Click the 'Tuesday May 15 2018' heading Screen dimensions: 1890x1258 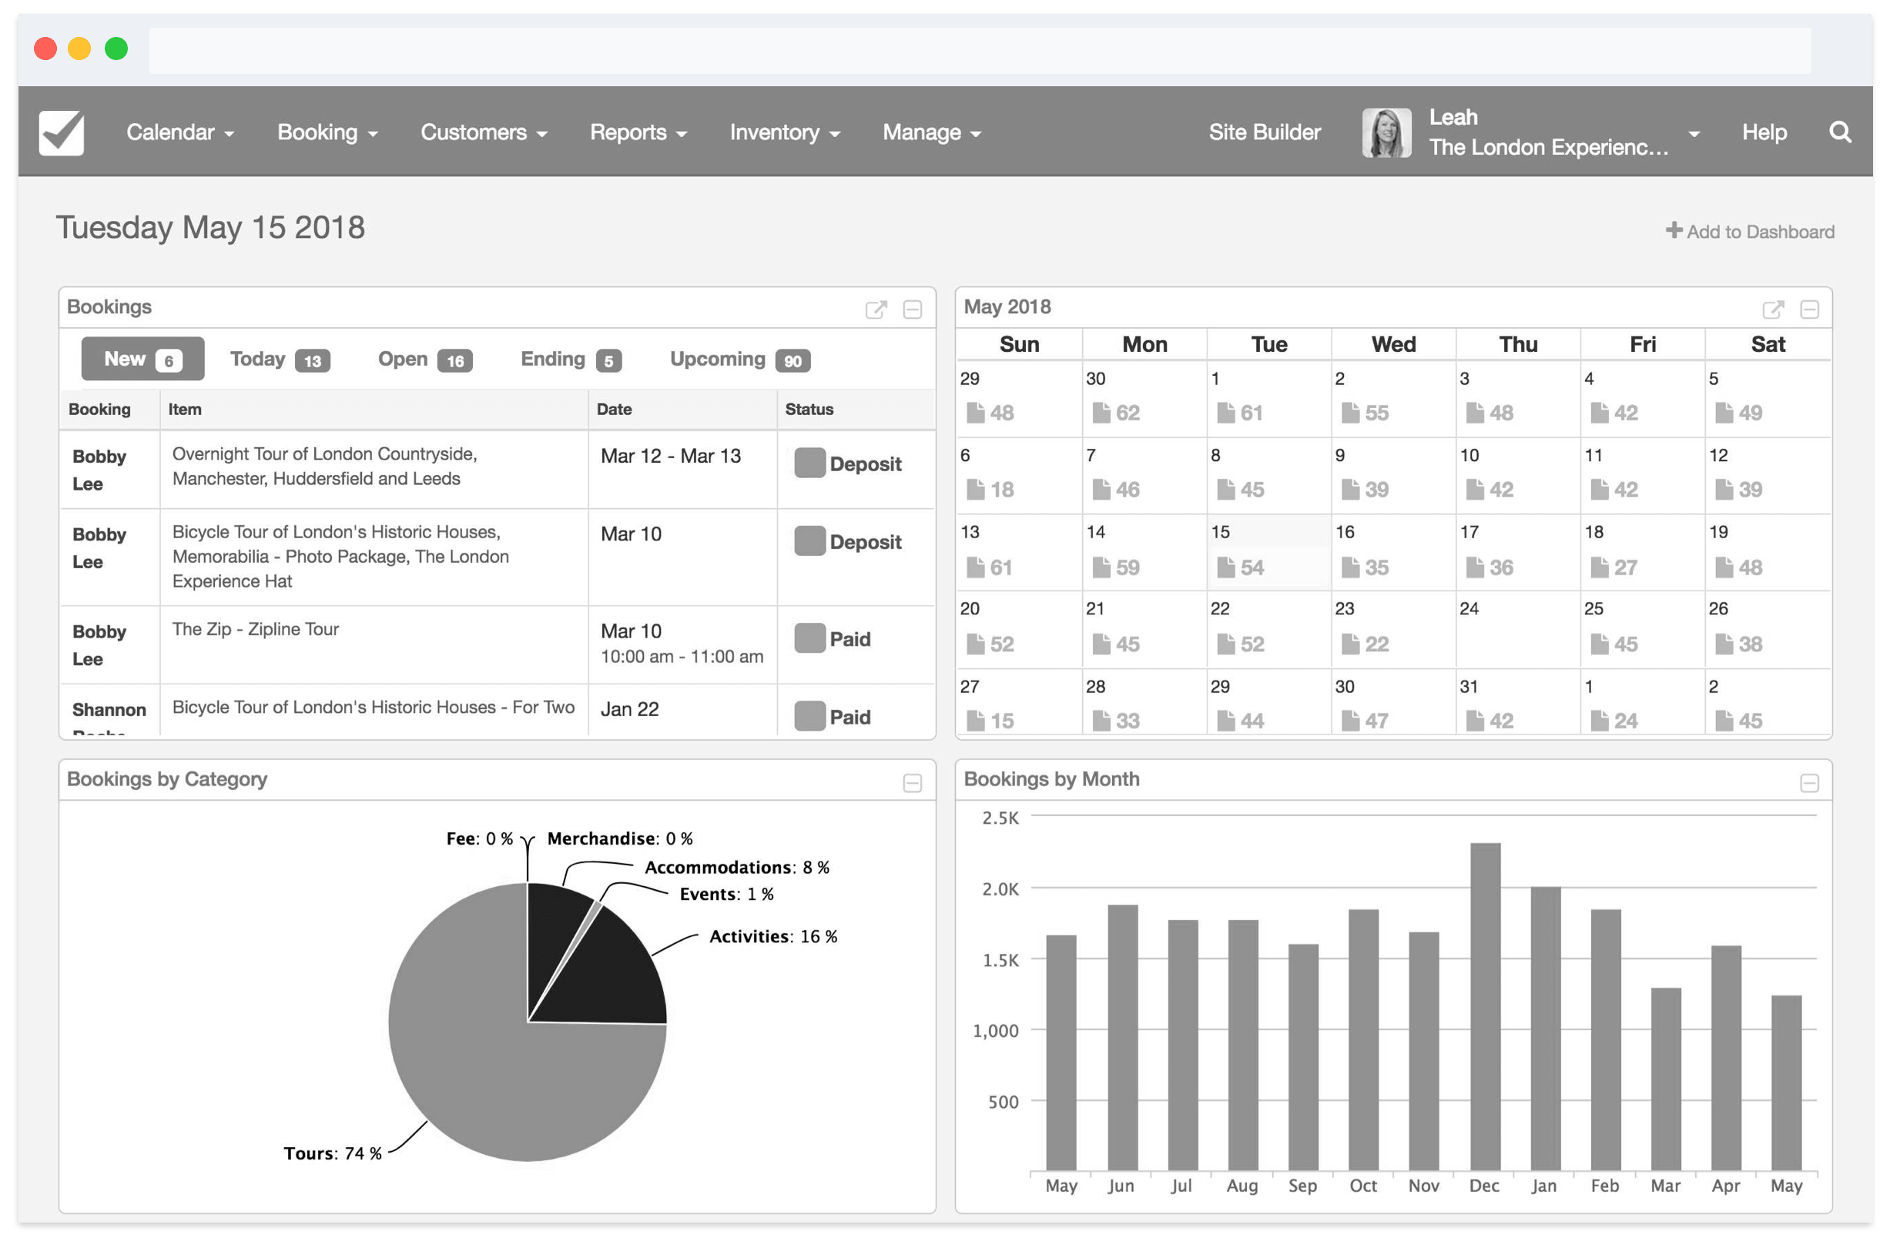pyautogui.click(x=209, y=227)
